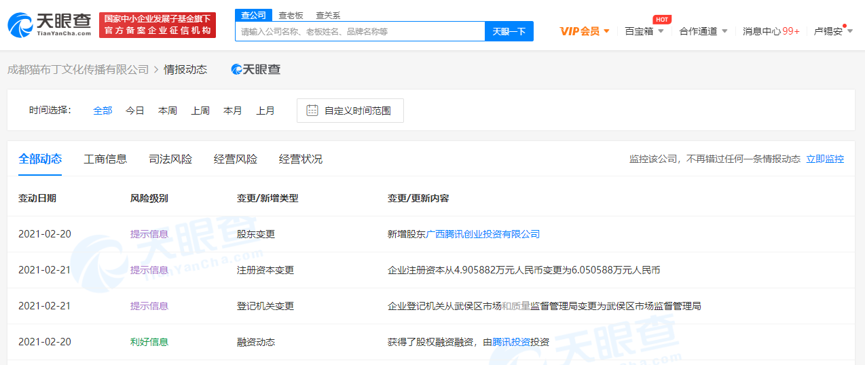Click the 立即监控 link
The image size is (865, 365).
(825, 159)
